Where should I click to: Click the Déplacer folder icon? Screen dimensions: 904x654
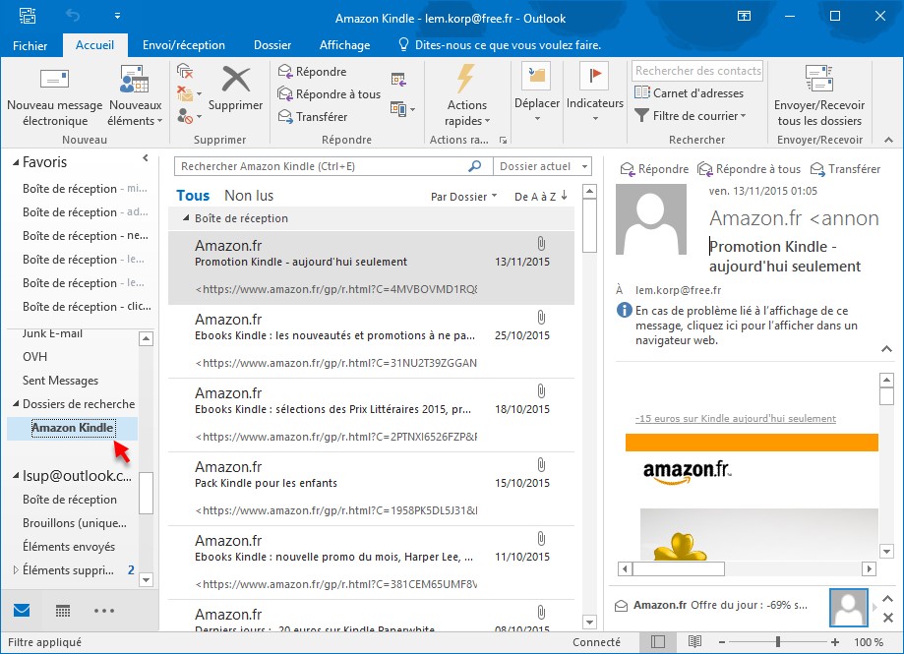(x=536, y=77)
